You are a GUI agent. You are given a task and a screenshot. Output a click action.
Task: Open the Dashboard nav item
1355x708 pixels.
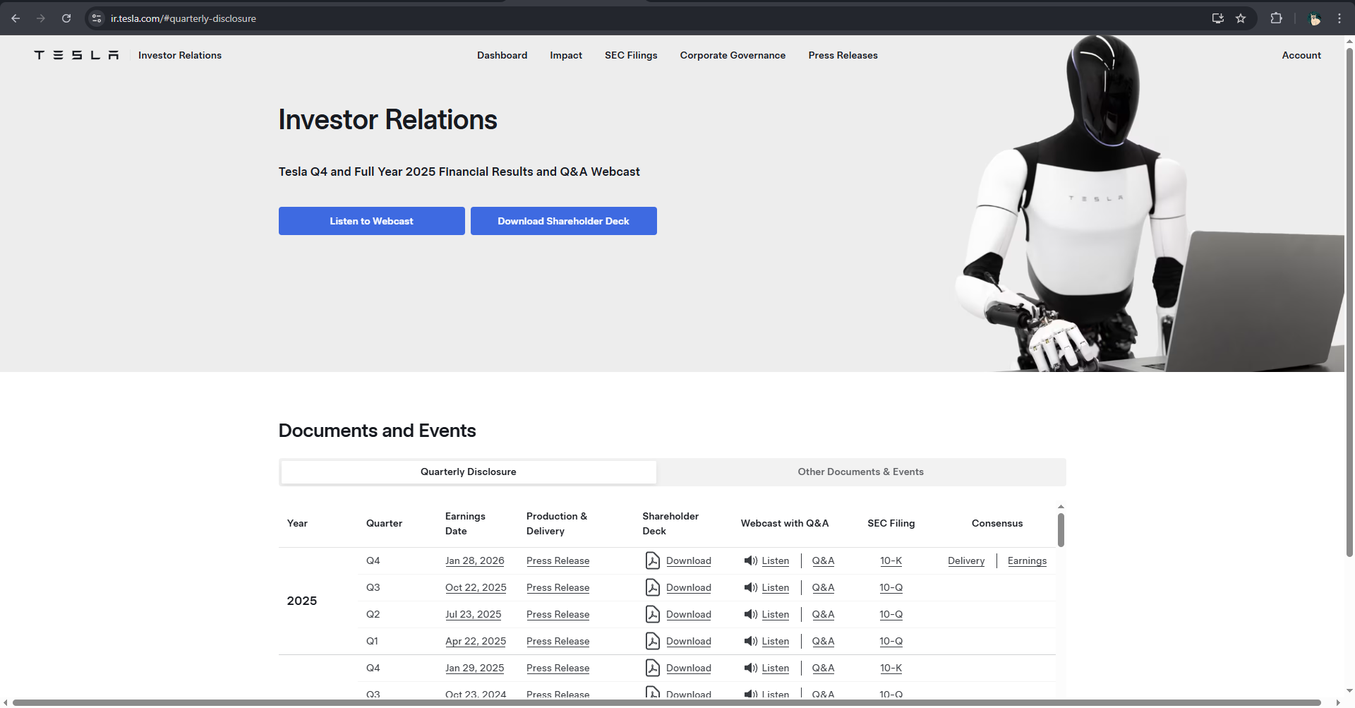click(x=502, y=55)
